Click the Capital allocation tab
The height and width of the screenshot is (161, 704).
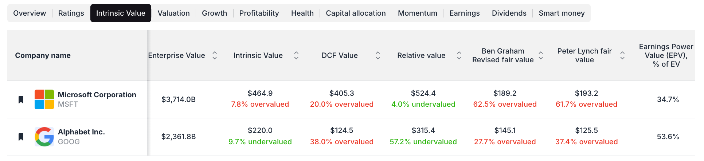point(356,13)
